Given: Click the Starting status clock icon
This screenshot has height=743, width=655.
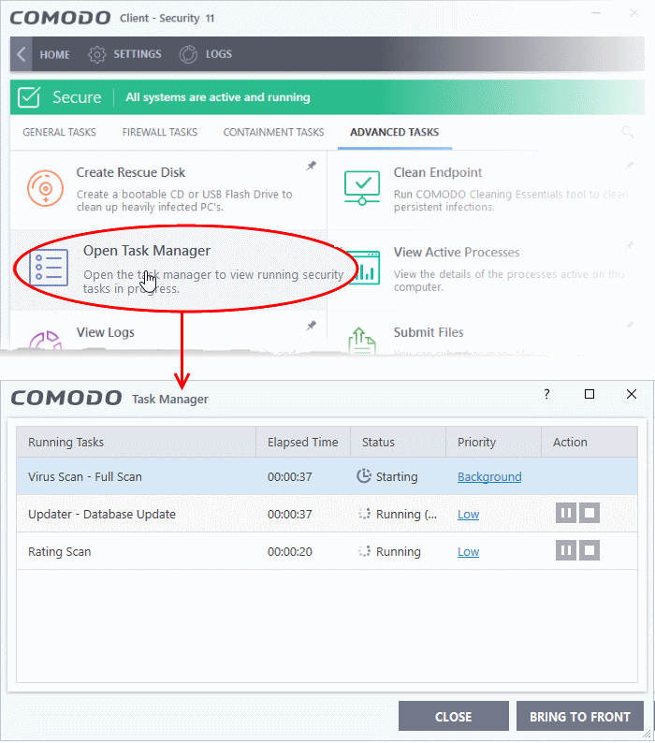Looking at the screenshot, I should click(x=363, y=475).
